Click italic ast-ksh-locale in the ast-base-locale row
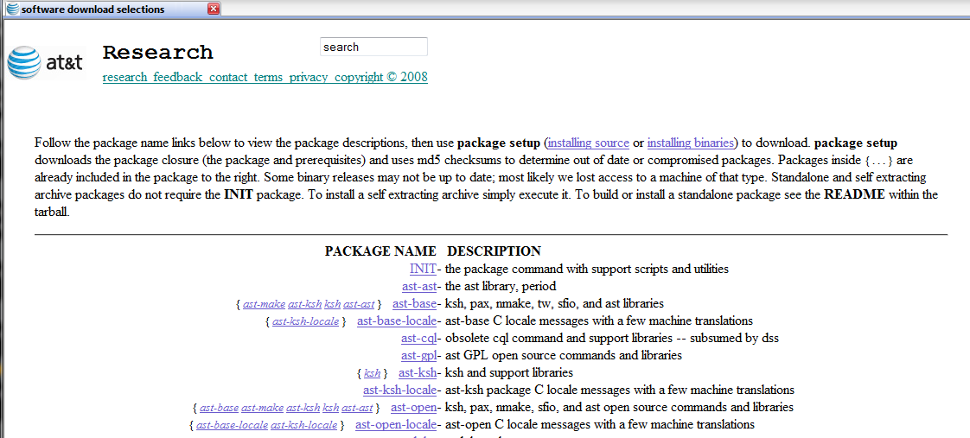 (305, 321)
